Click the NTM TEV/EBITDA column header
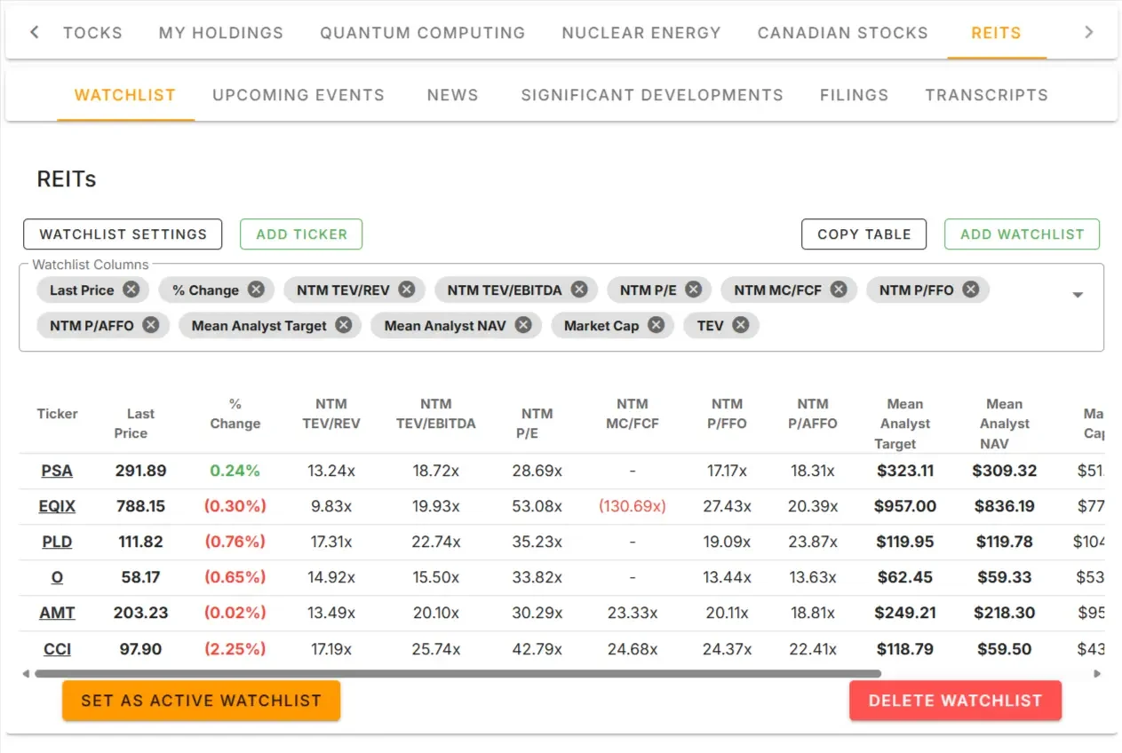 click(x=435, y=414)
